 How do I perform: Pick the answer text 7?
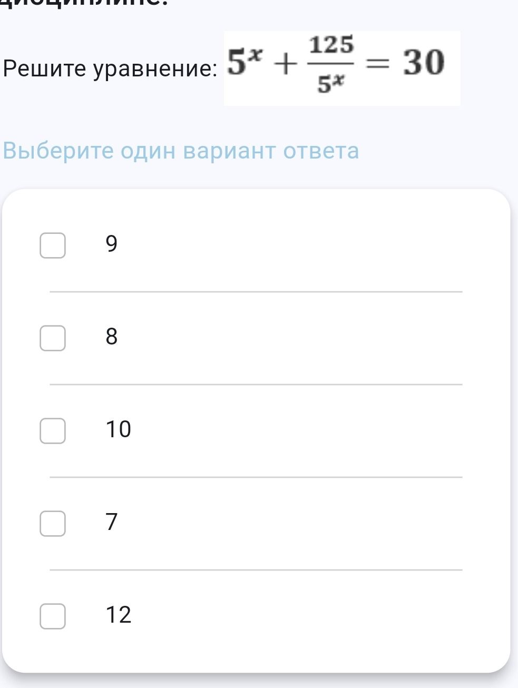[112, 522]
